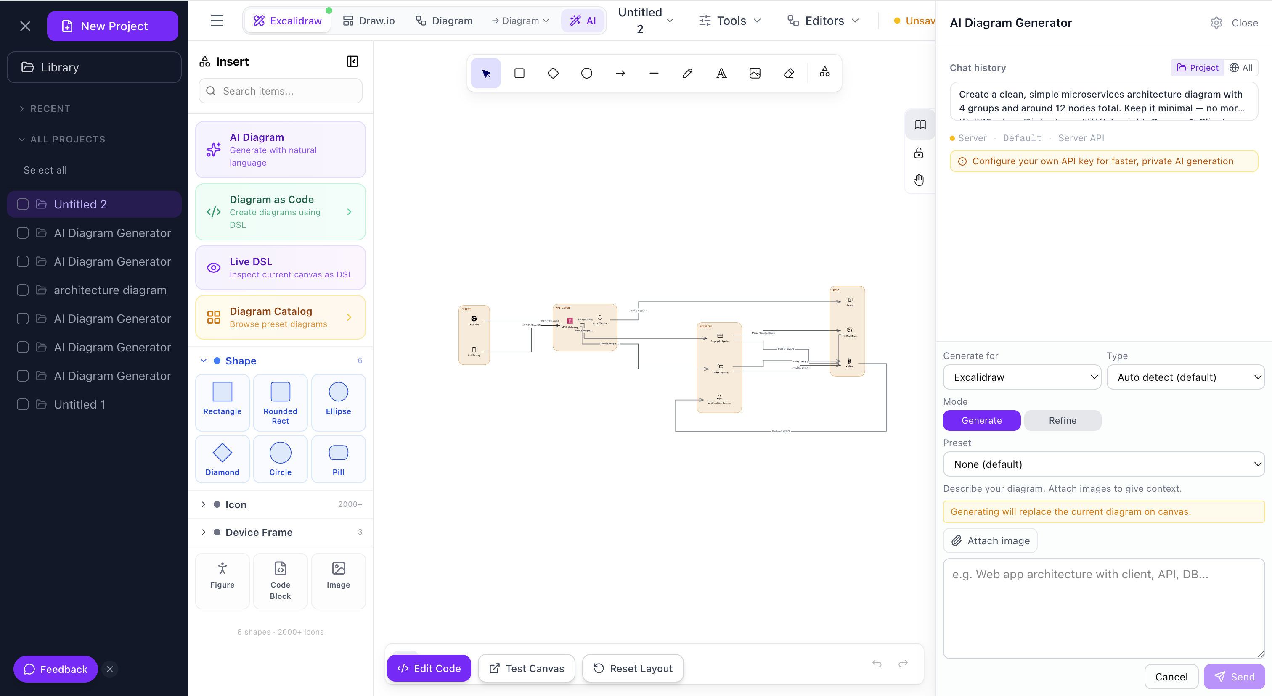
Task: Select the Eraser tool
Action: click(x=789, y=74)
